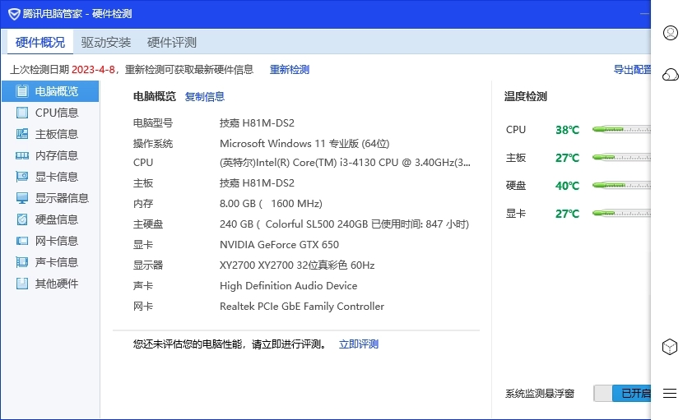Click the 温度检测 heading
683x420 pixels.
pos(525,96)
